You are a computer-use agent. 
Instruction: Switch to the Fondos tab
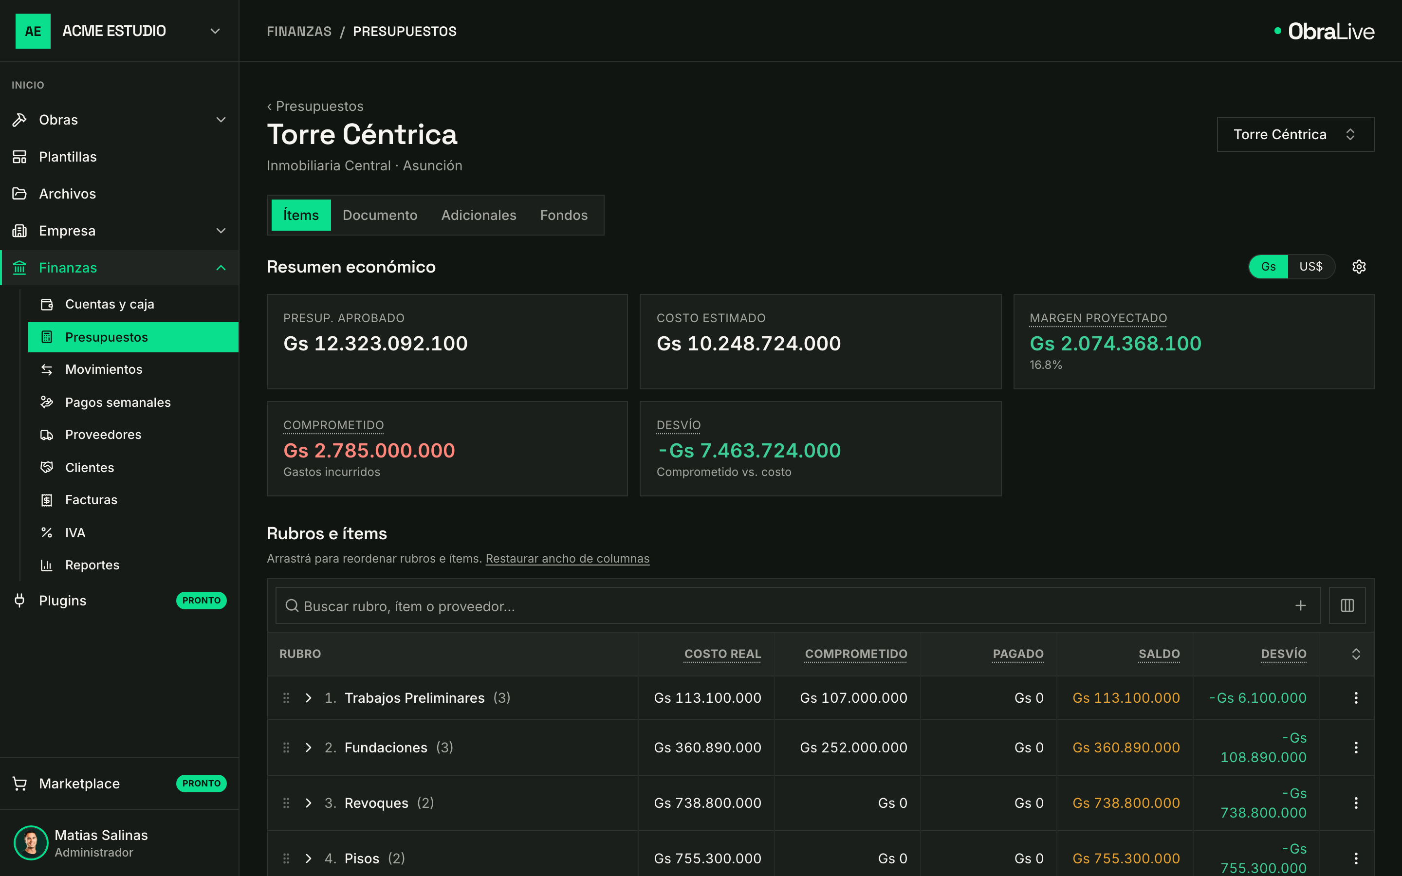[x=564, y=215]
